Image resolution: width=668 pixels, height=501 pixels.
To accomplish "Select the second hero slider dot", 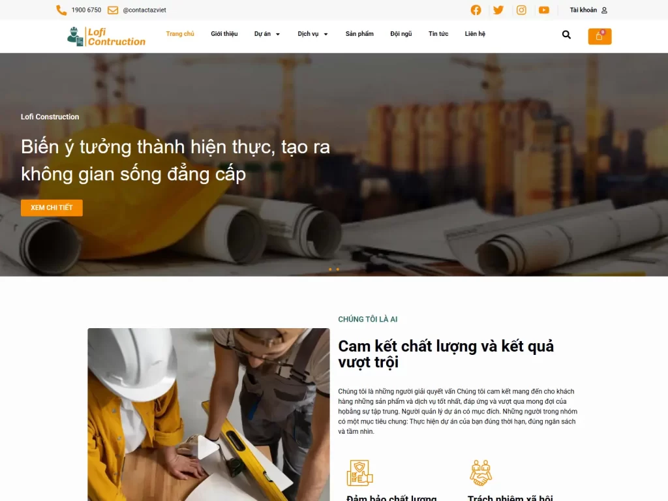I will coord(338,269).
